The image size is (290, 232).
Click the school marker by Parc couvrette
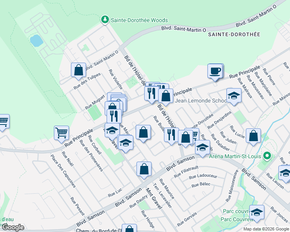257,212
